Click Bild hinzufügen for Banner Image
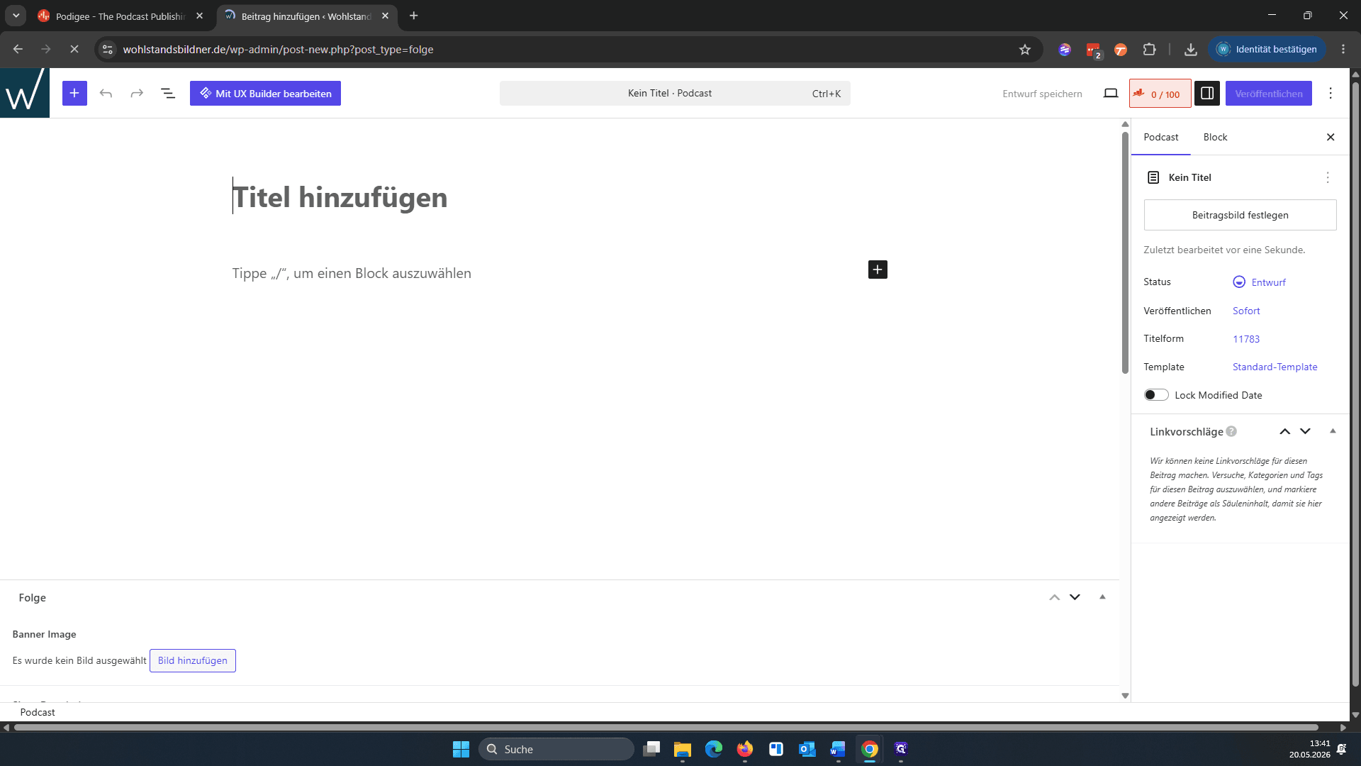 point(193,660)
